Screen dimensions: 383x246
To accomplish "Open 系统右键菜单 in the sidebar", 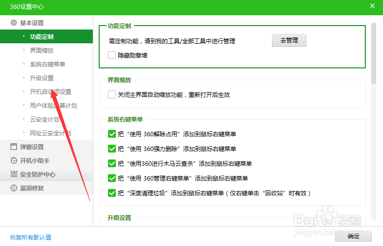I will tap(47, 64).
